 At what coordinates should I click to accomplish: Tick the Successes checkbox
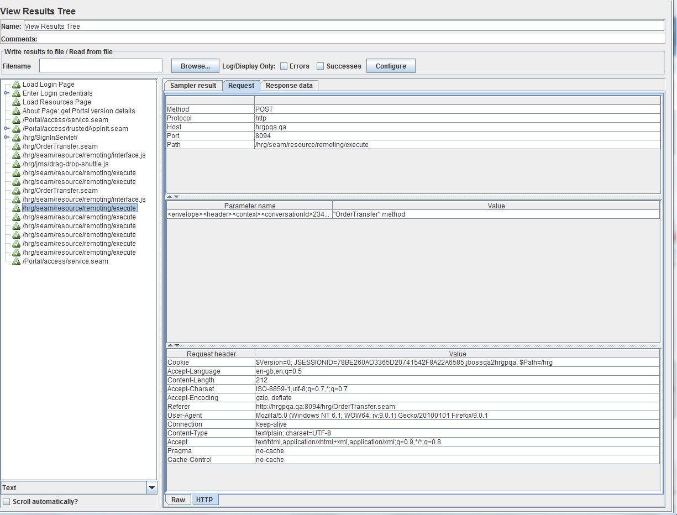pyautogui.click(x=320, y=66)
